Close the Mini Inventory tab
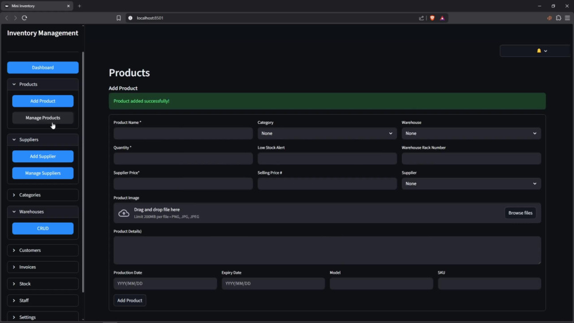This screenshot has height=323, width=574. pos(68,6)
